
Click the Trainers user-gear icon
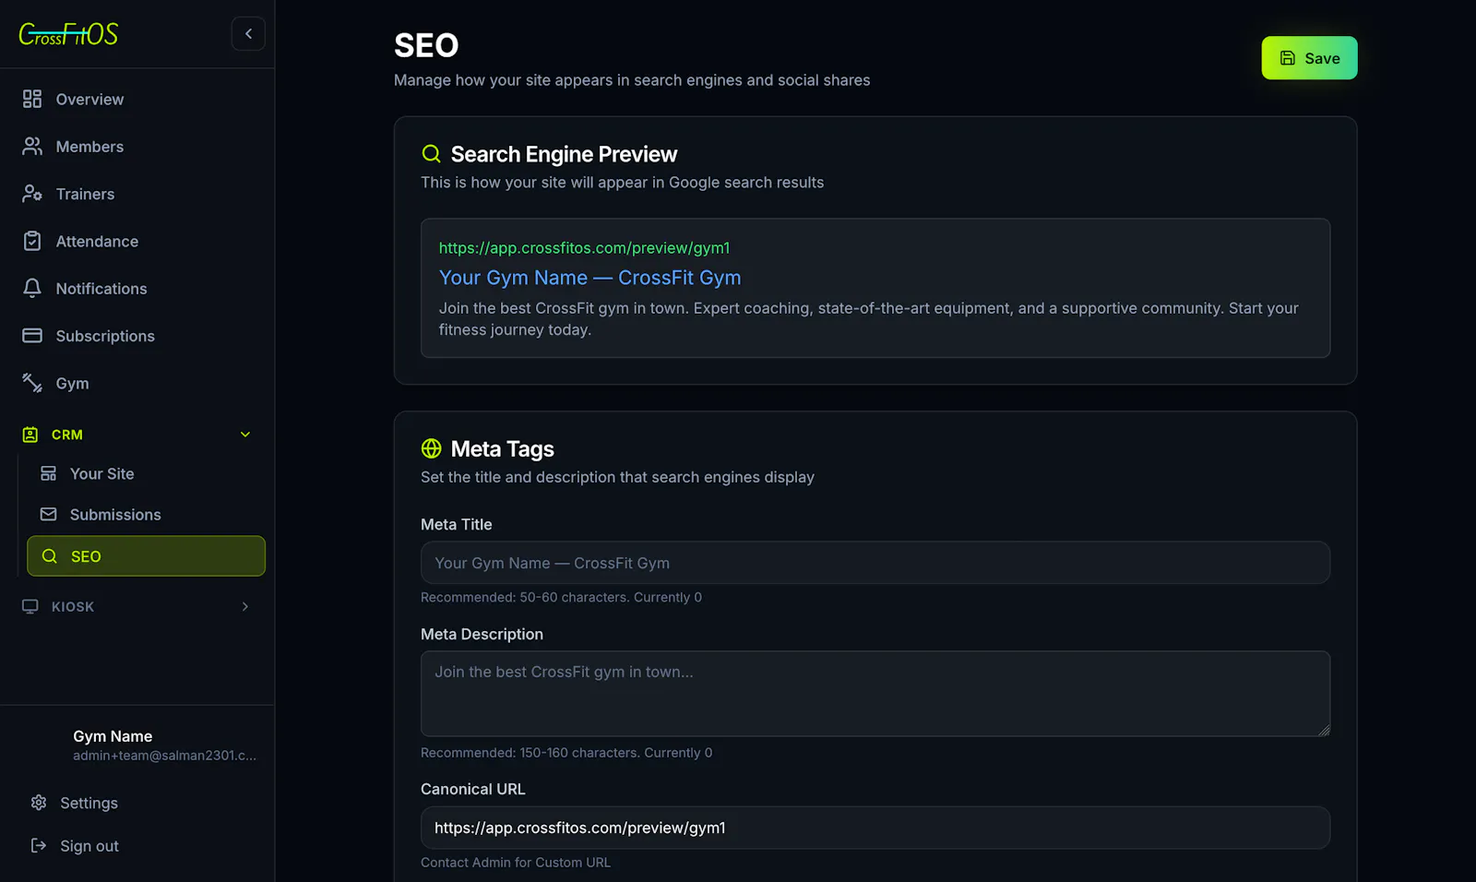tap(32, 194)
